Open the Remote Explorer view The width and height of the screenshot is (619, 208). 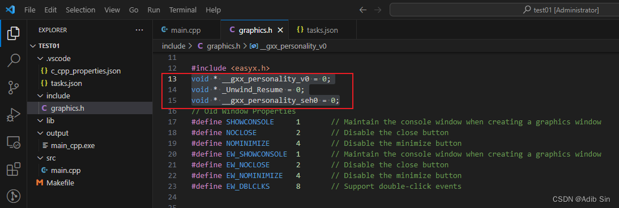14,142
